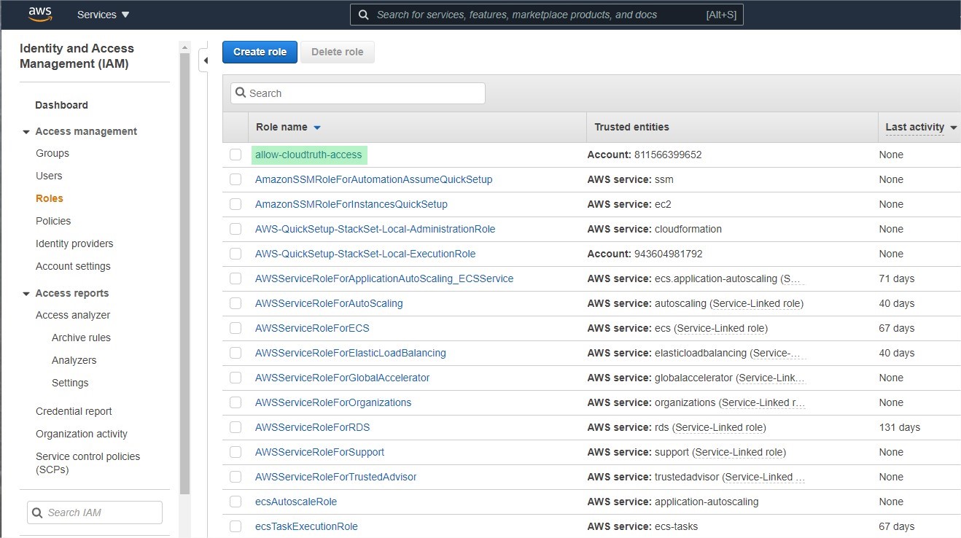
Task: Tick AWSServiceRoleForOrganizations checkbox
Action: 236,402
